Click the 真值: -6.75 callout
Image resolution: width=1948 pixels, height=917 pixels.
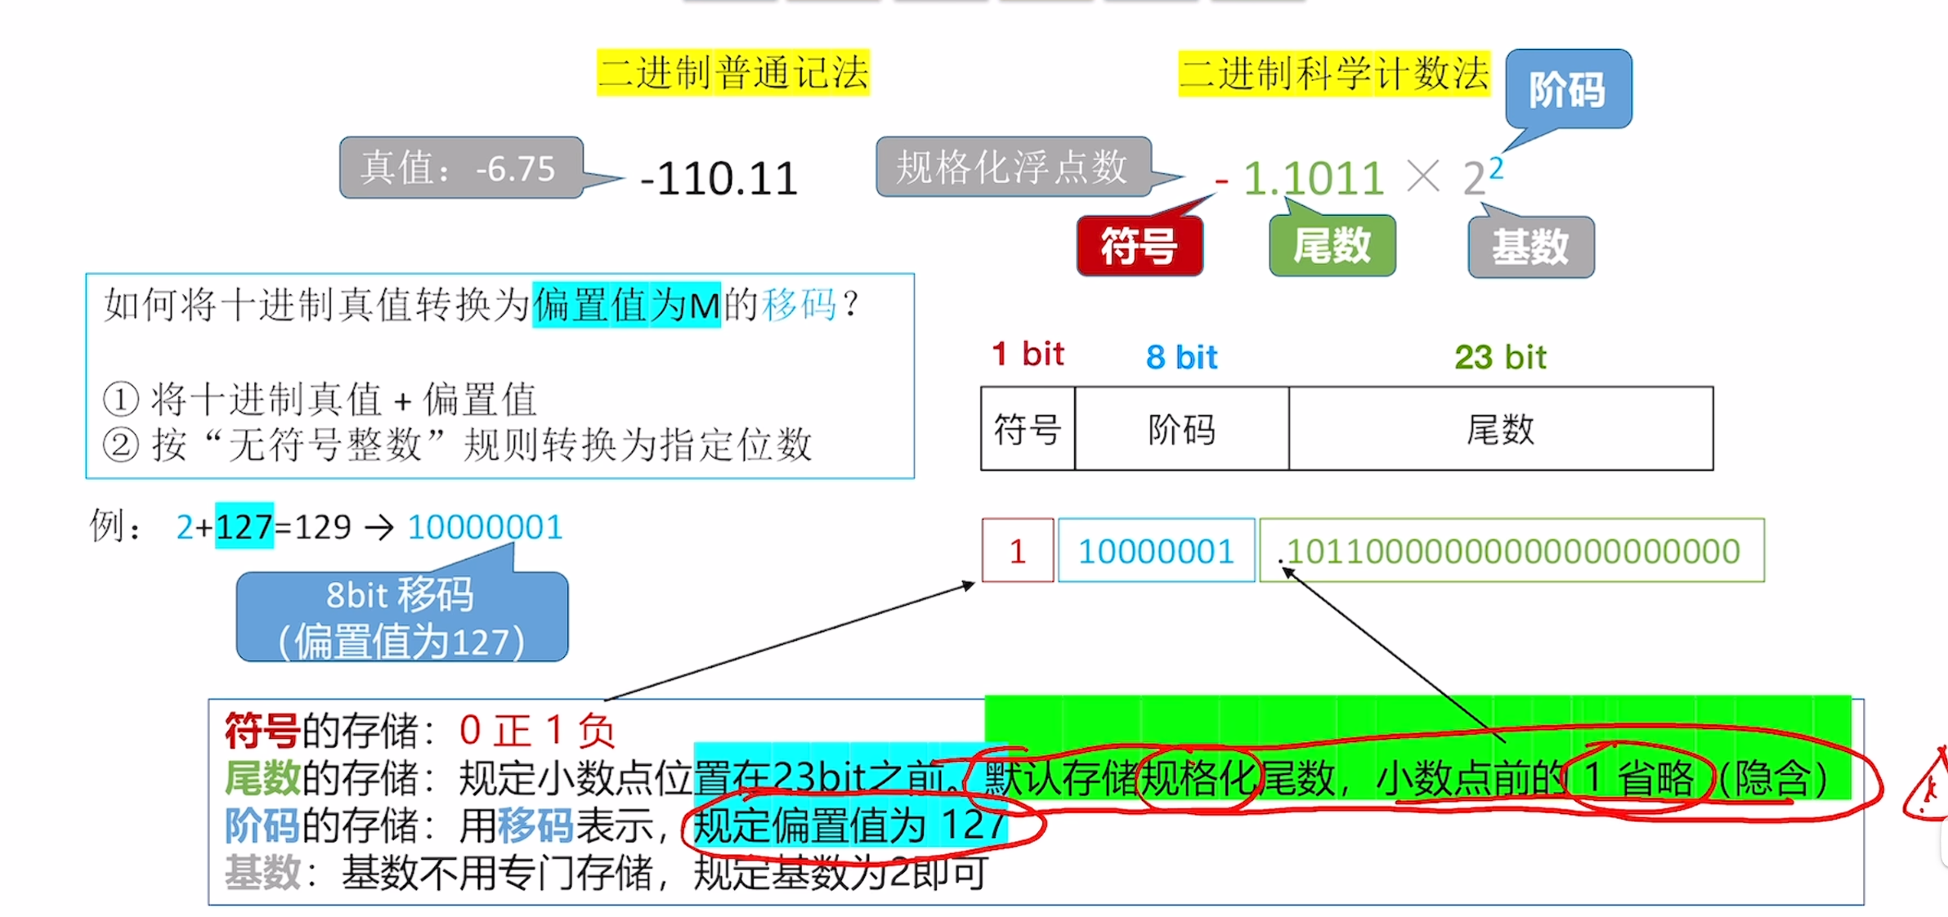pos(460,169)
